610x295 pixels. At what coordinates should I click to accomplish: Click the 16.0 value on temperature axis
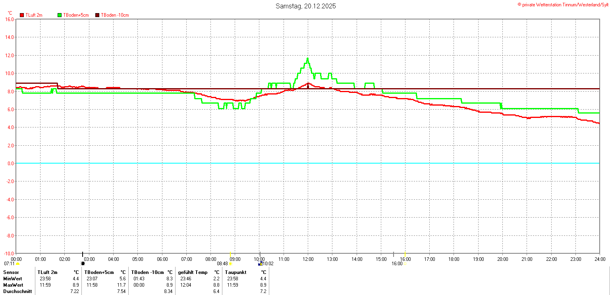pyautogui.click(x=9, y=19)
